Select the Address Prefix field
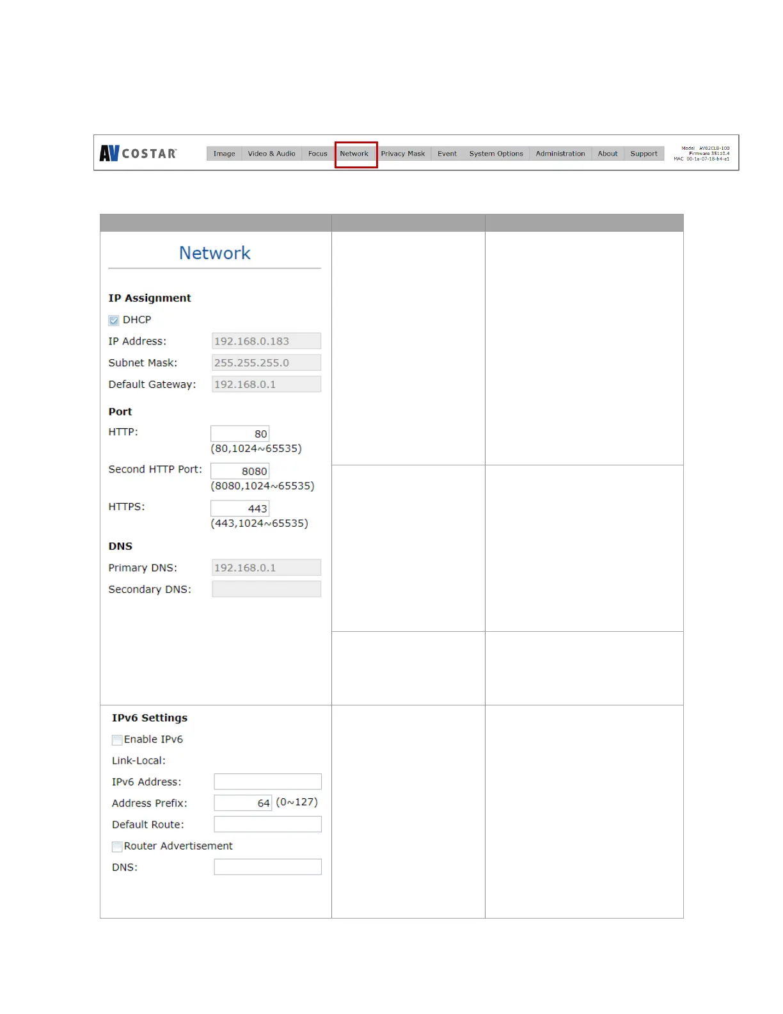This screenshot has width=783, height=1014. pyautogui.click(x=242, y=803)
